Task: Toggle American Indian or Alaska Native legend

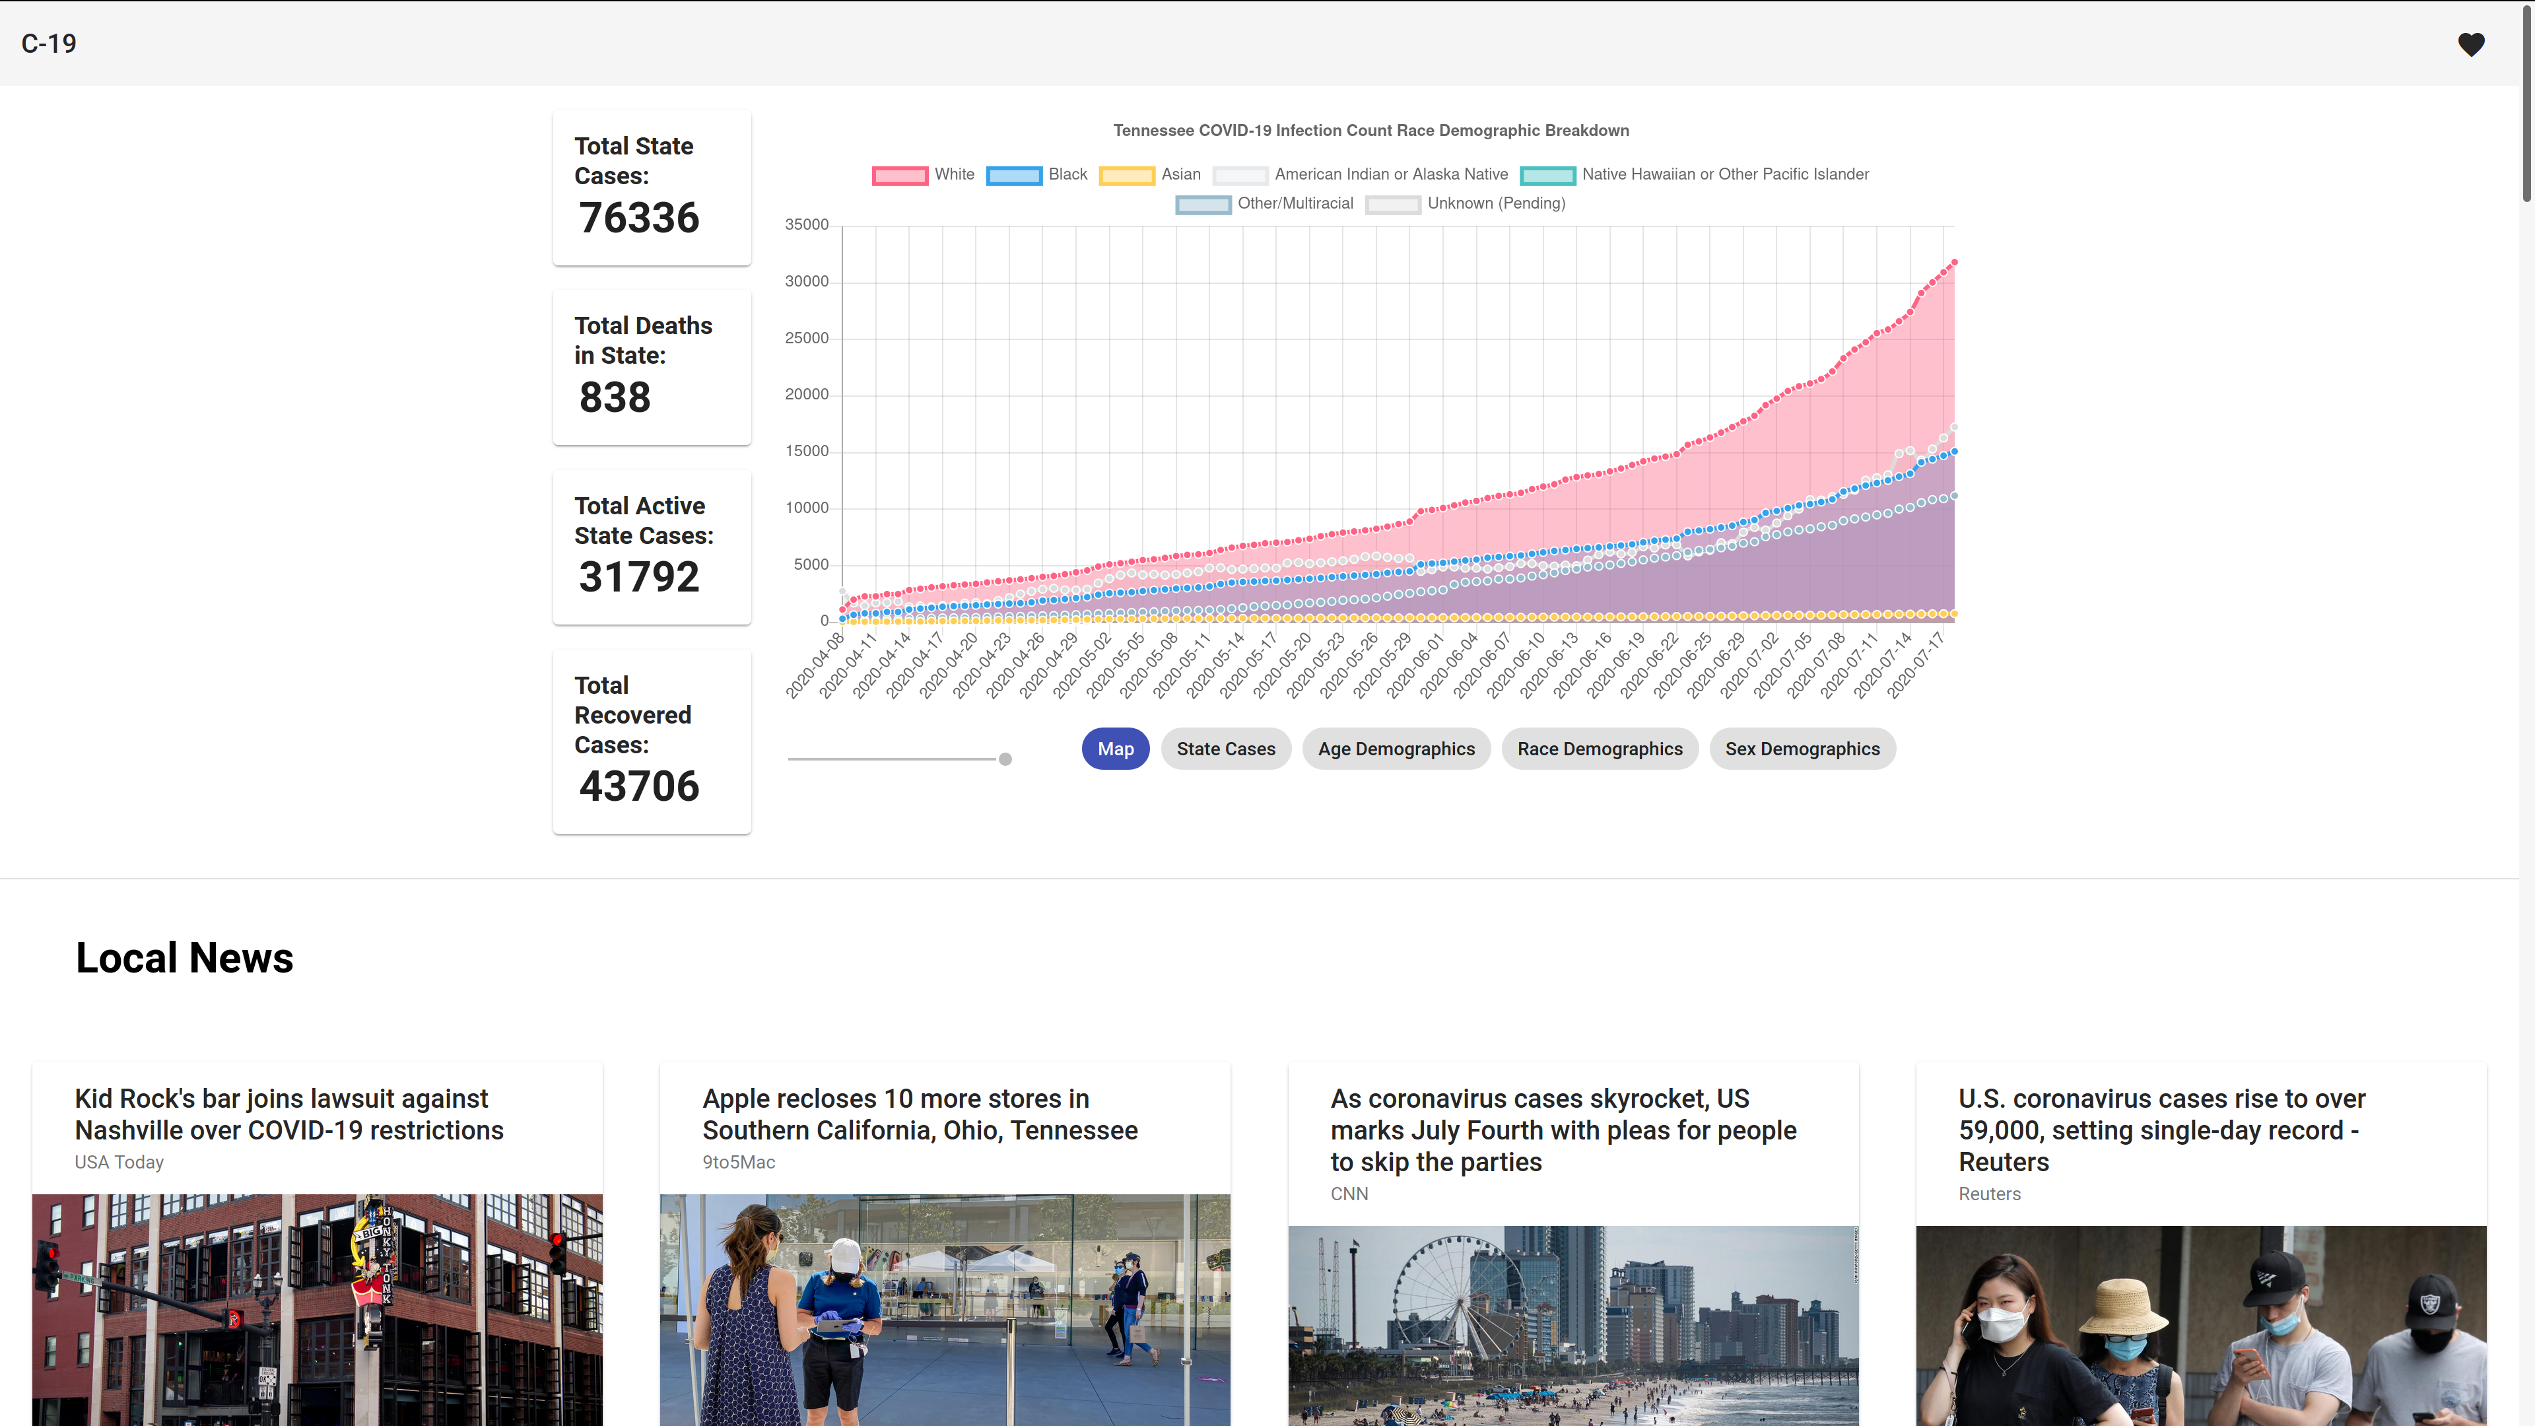Action: coord(1240,175)
